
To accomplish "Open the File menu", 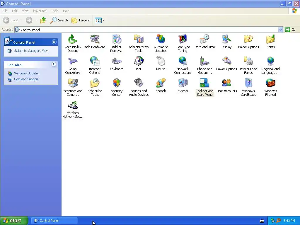I will (x=5, y=11).
